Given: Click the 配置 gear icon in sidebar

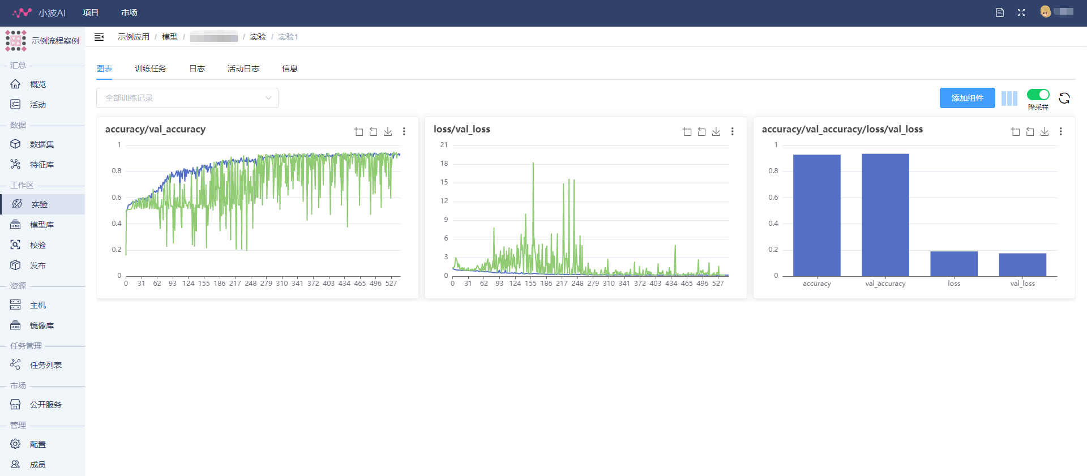Looking at the screenshot, I should point(15,444).
